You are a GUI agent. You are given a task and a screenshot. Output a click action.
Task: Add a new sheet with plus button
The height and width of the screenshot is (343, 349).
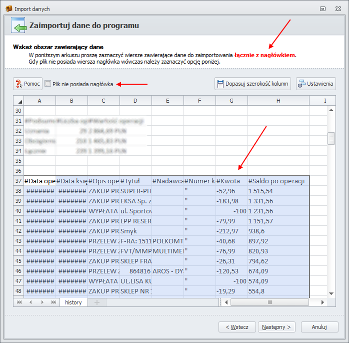pos(97,302)
